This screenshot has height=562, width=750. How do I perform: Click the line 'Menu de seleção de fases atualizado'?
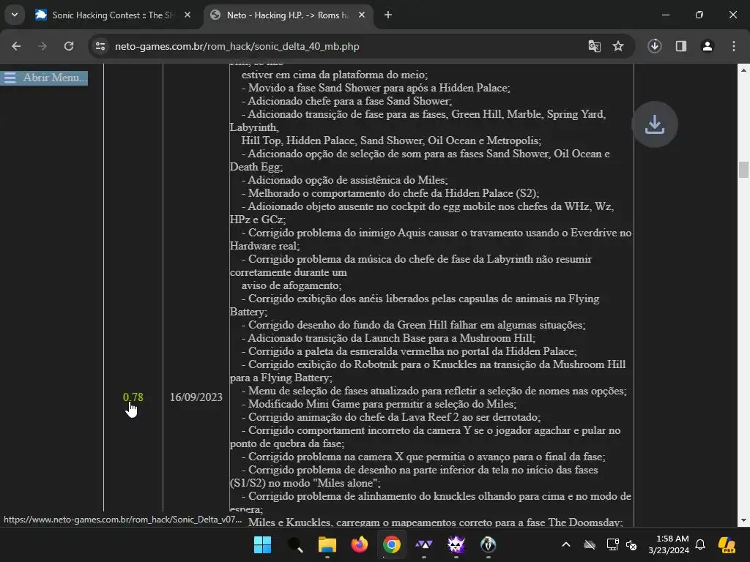click(434, 391)
